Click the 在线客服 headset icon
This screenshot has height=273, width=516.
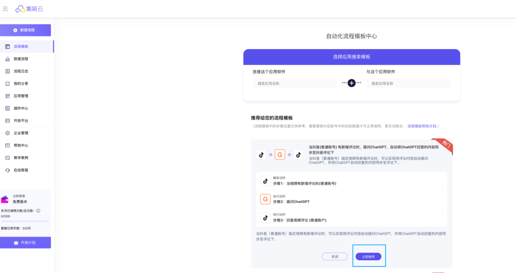pos(8,170)
